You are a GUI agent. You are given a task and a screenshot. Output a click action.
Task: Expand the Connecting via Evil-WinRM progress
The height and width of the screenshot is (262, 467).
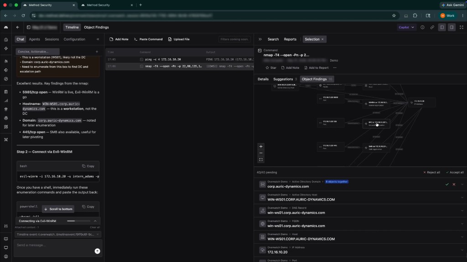click(x=95, y=221)
